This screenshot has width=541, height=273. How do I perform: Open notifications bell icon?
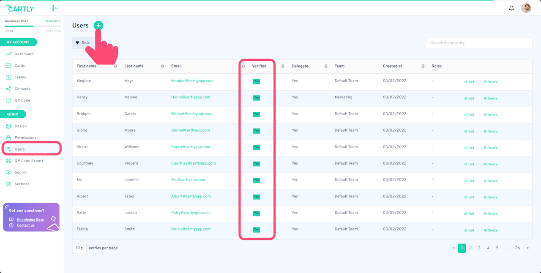511,8
